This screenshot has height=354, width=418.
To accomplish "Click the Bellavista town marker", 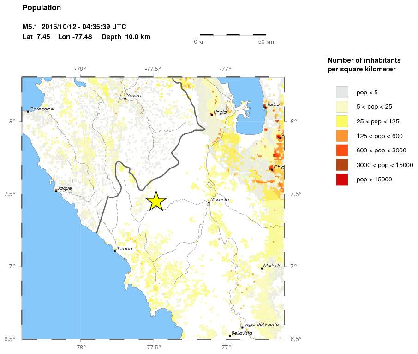I will (x=230, y=336).
